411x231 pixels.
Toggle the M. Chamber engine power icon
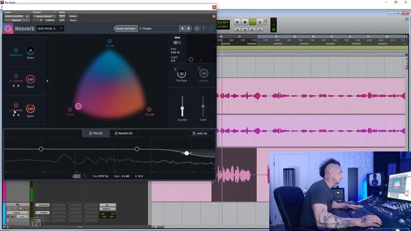pyautogui.click(x=16, y=76)
